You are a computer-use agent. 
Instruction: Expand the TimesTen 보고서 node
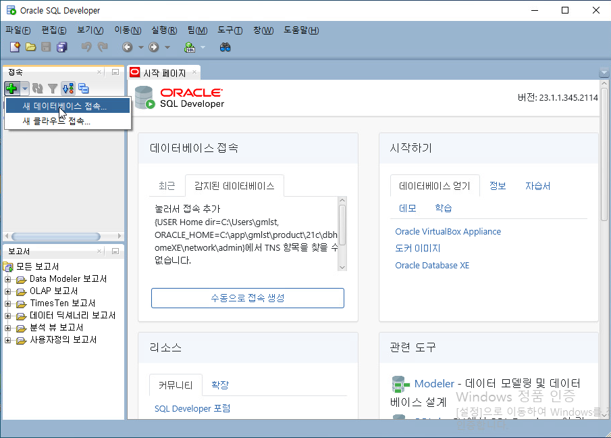8,303
